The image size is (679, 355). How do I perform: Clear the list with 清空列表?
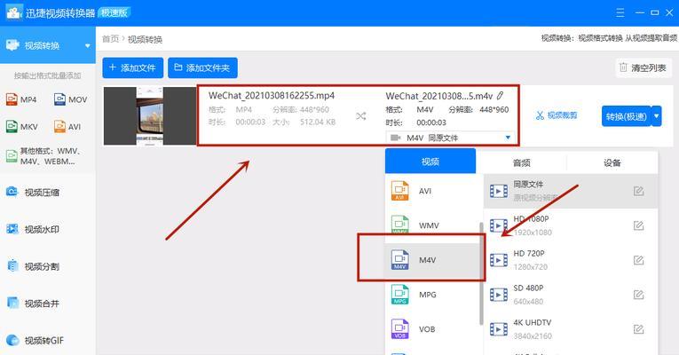643,68
